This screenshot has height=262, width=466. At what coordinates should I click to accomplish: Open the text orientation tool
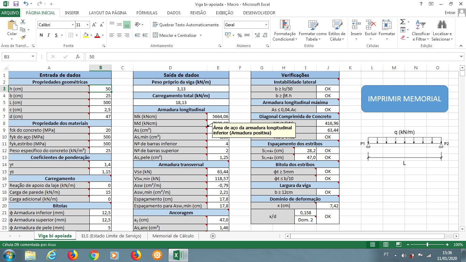[x=137, y=25]
